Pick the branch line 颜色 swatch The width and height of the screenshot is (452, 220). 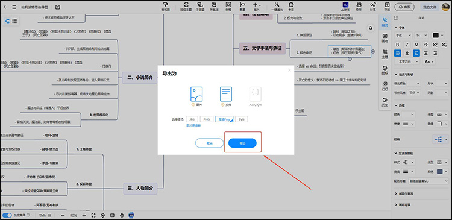[x=439, y=172]
